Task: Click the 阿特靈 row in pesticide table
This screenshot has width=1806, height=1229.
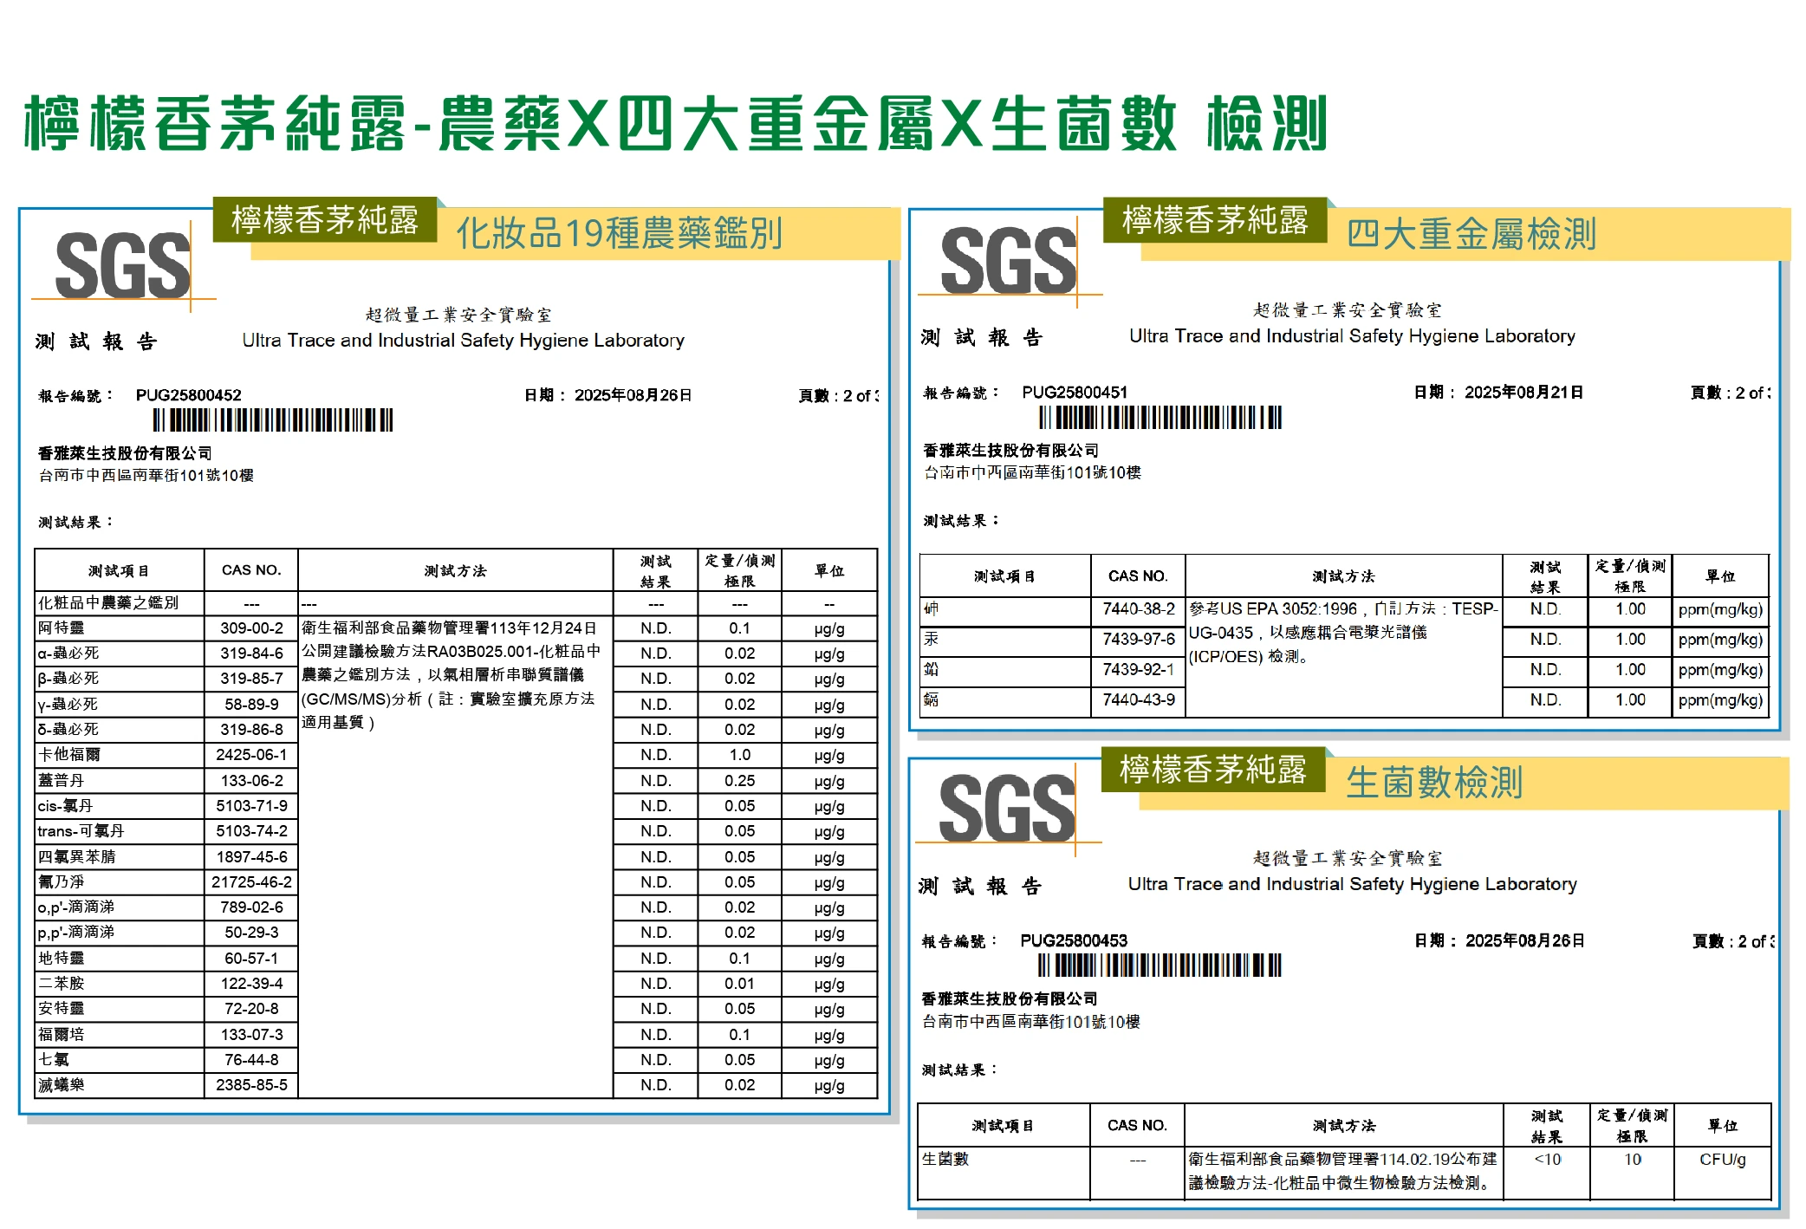Action: pyautogui.click(x=62, y=628)
